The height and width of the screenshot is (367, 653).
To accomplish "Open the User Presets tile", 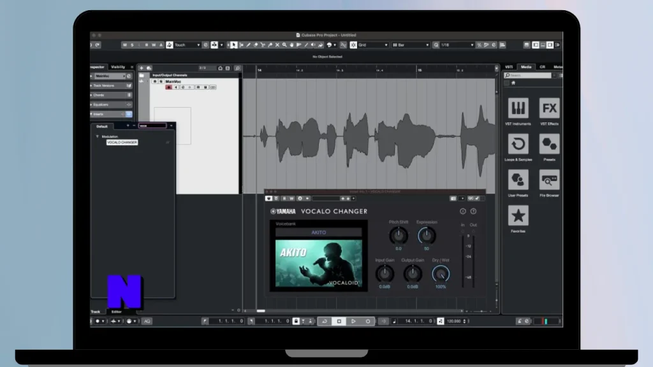I will [518, 180].
